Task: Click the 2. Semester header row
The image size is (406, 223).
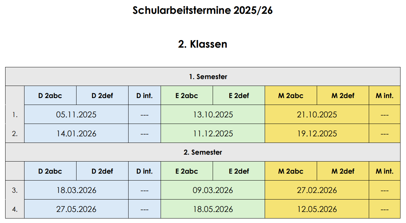Action: coord(203,152)
